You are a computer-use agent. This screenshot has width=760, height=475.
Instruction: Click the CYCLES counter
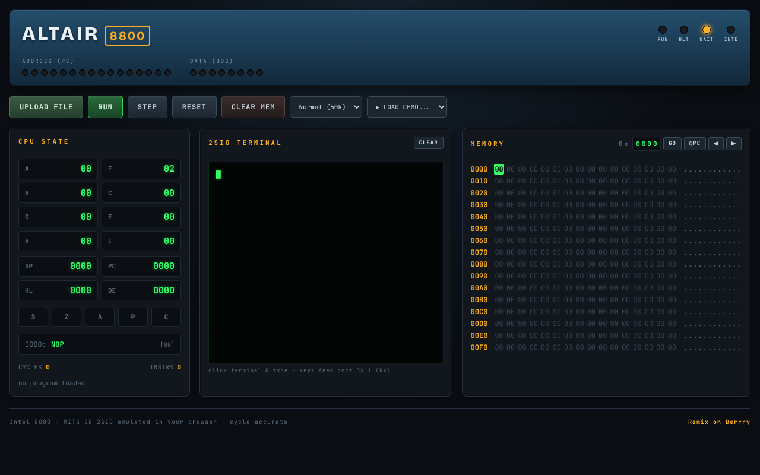pos(34,367)
